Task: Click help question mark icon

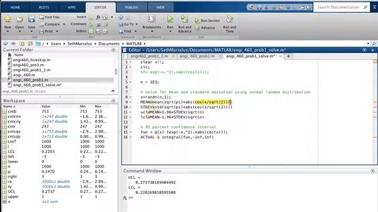Action: click(309, 7)
